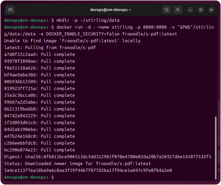Click the mkdir -p ~/stirling/data command

point(88,20)
